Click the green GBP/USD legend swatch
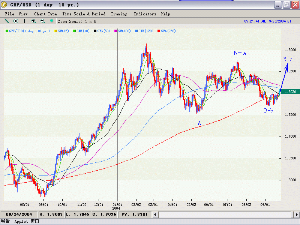This screenshot has width=300, height=225. [x=7, y=31]
